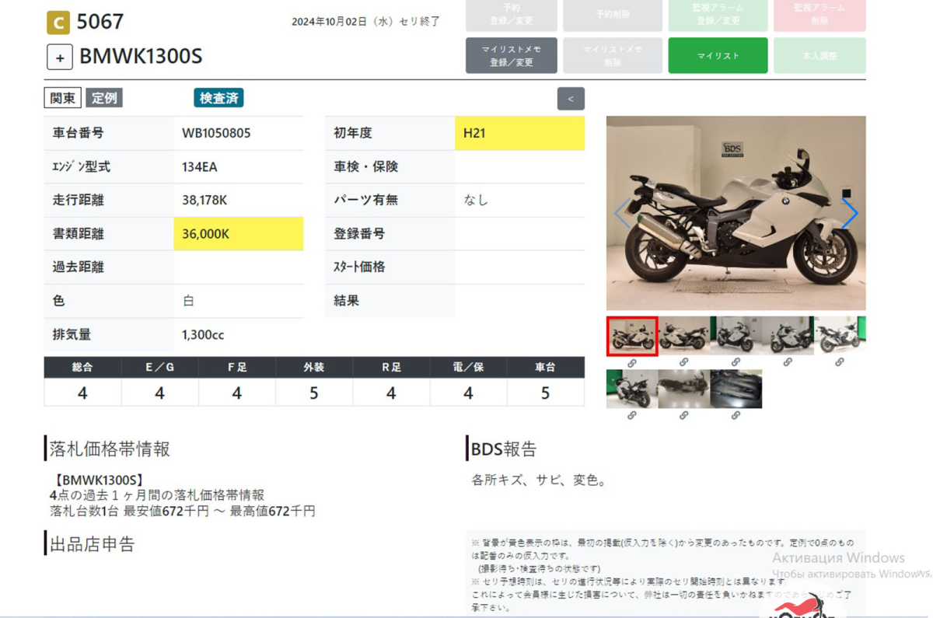
Task: Click the 車検・保険 row label
Action: tap(366, 166)
